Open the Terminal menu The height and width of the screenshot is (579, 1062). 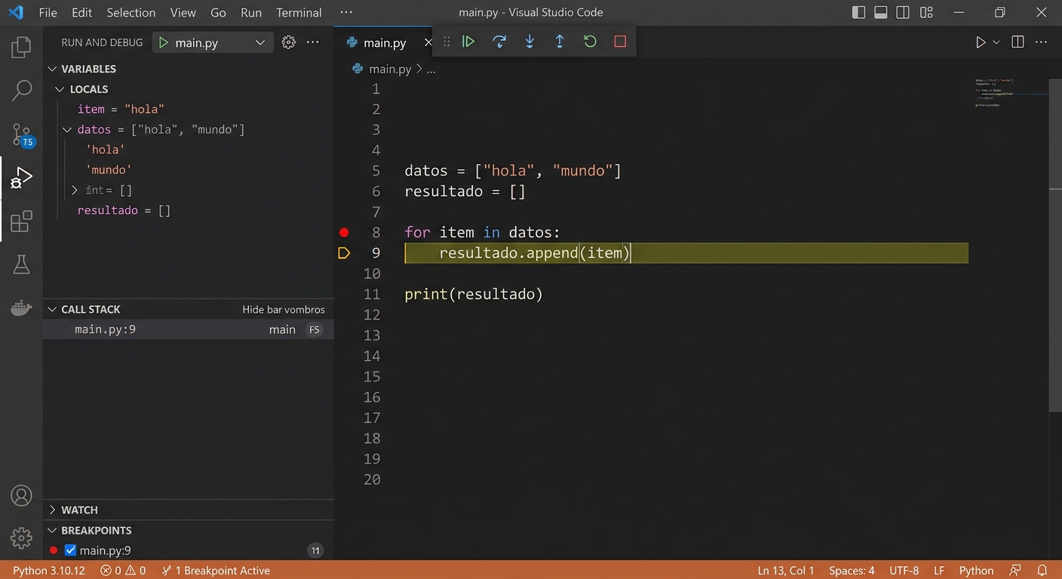click(299, 13)
